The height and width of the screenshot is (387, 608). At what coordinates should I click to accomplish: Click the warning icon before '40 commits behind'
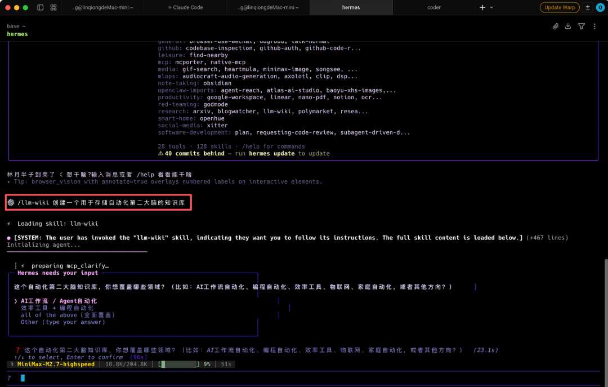click(160, 153)
